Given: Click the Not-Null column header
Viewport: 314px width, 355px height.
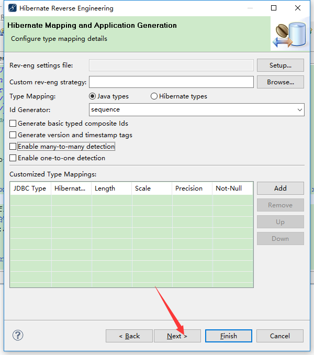Looking at the screenshot, I should (x=232, y=188).
